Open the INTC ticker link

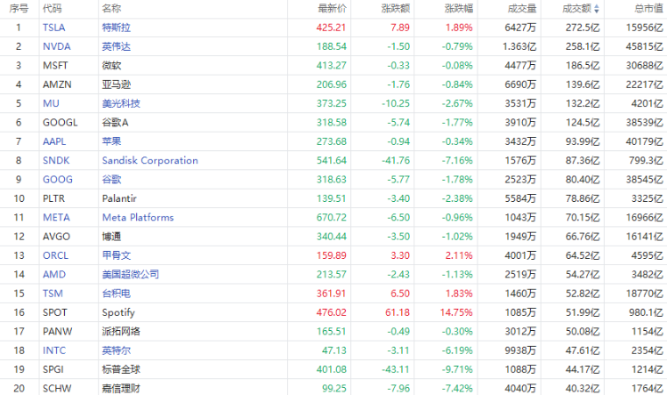coord(54,351)
